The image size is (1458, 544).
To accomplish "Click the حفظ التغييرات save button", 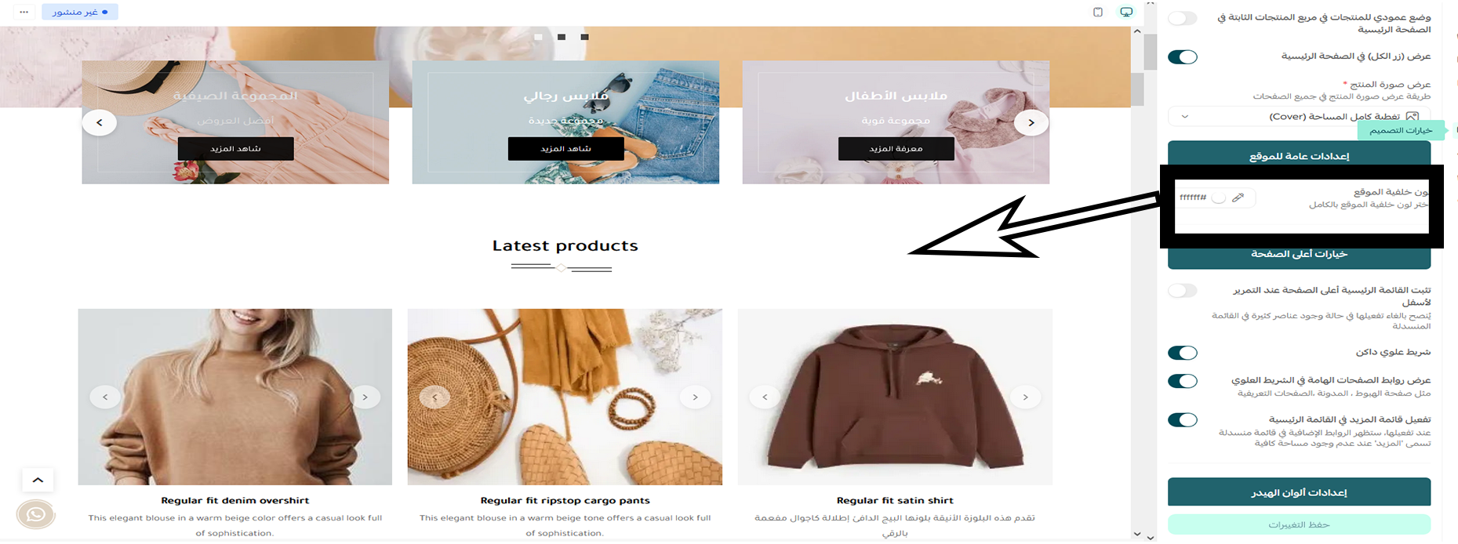I will coord(1299,524).
